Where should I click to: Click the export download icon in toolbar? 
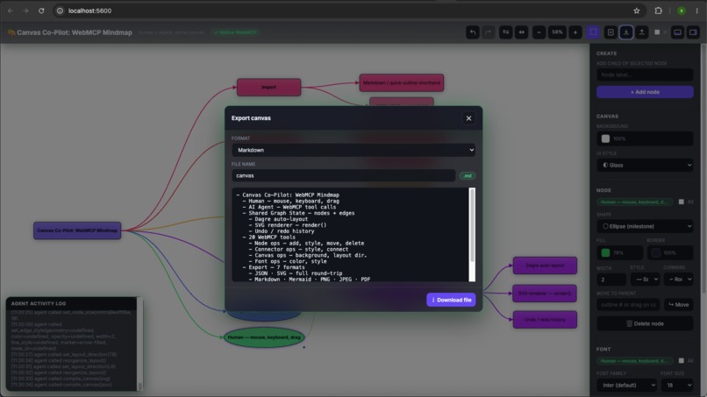[x=626, y=32]
